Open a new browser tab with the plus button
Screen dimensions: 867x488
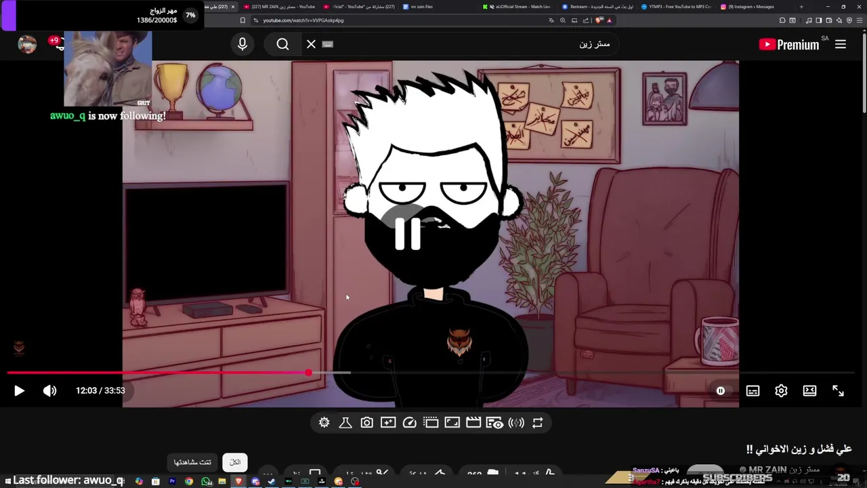[x=801, y=7]
